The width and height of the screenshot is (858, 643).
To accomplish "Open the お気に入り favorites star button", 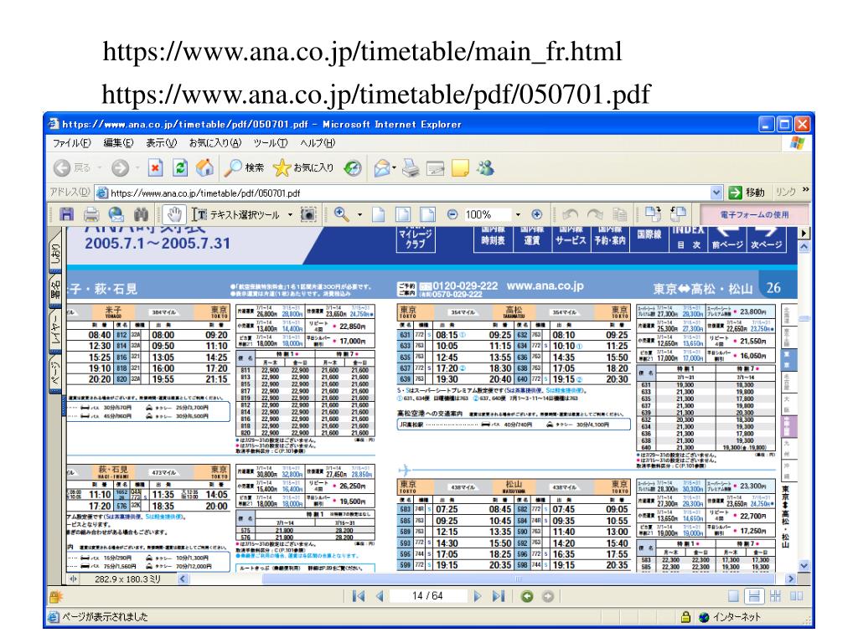I will click(303, 167).
